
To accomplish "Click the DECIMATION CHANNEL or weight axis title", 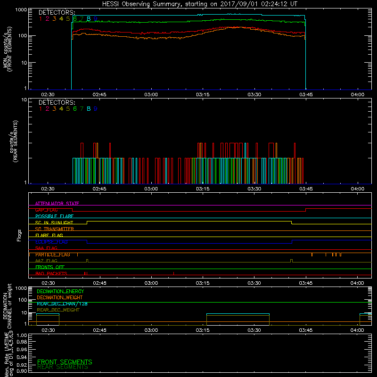I will pyautogui.click(x=7, y=306).
